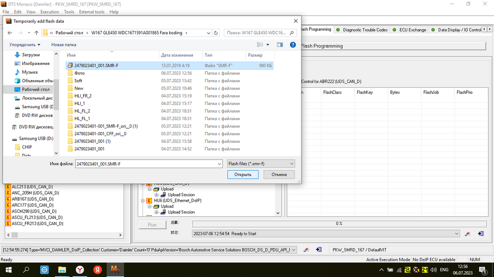Click the Отмена button
Viewport: 494px width, 277px height.
tap(279, 175)
